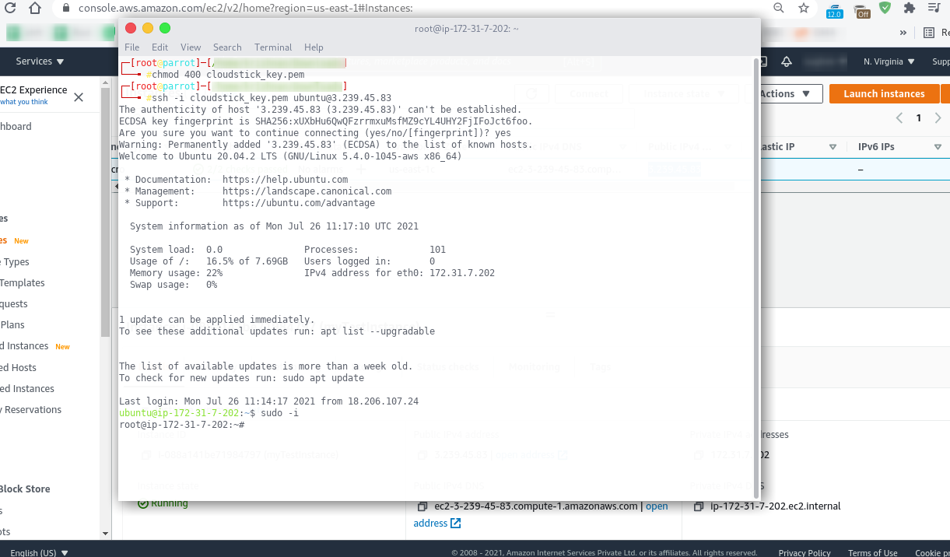Zoom page using the magnifier icon

[x=779, y=9]
